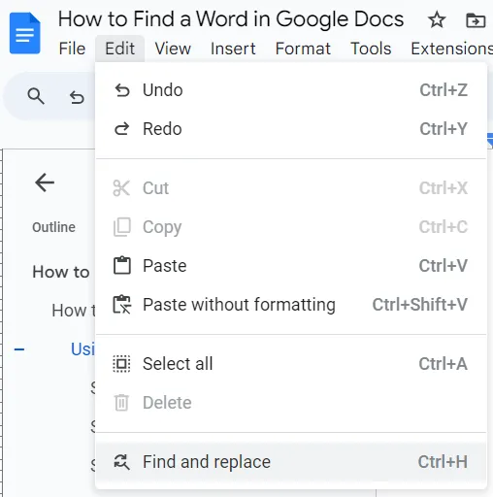This screenshot has width=493, height=497.
Task: Click the 'How to' outline heading
Action: [61, 272]
